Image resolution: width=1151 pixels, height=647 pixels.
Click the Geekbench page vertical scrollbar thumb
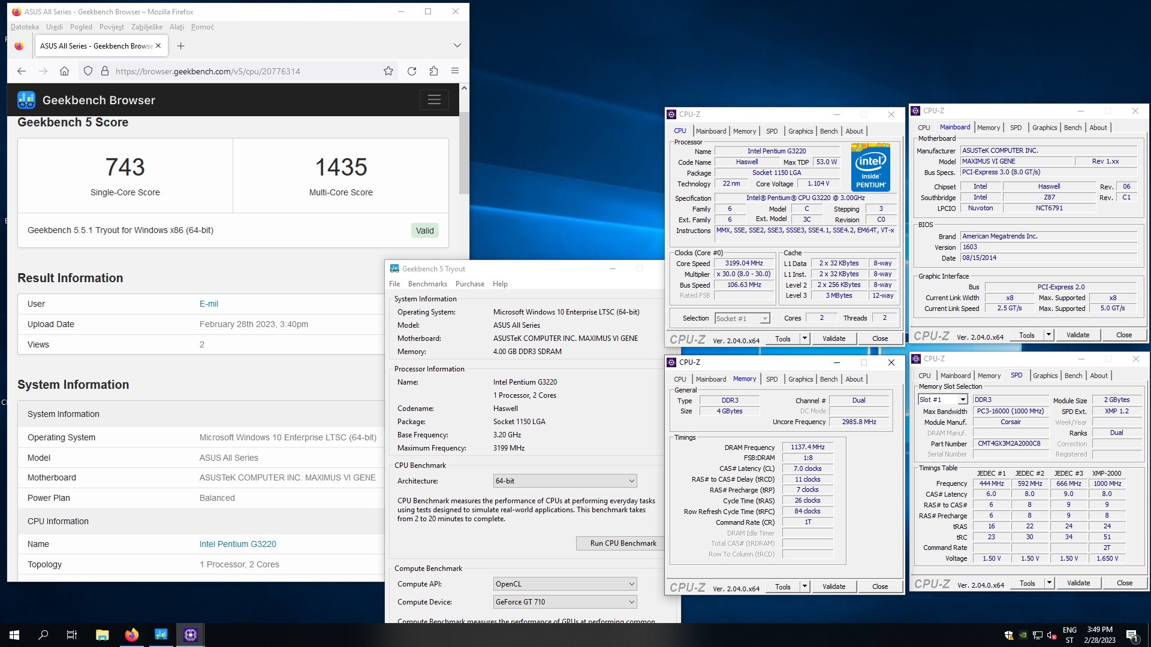pyautogui.click(x=463, y=152)
